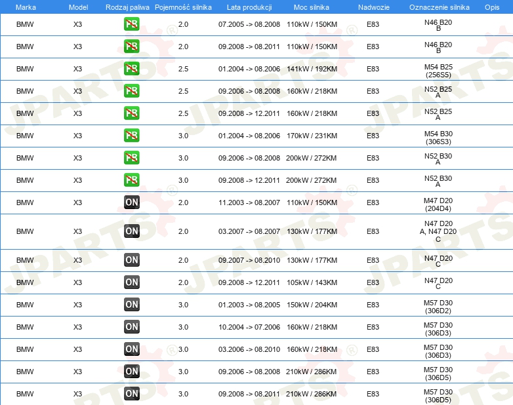Screen dimensions: 513x405
Task: Click 3.0 capacity in the 170kW / 231KM row
Action: pos(183,135)
